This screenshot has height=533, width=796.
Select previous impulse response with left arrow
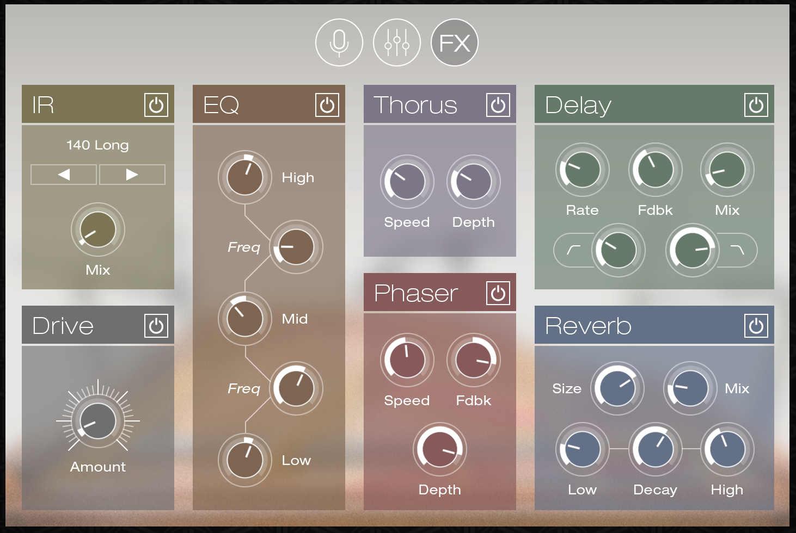pyautogui.click(x=64, y=175)
